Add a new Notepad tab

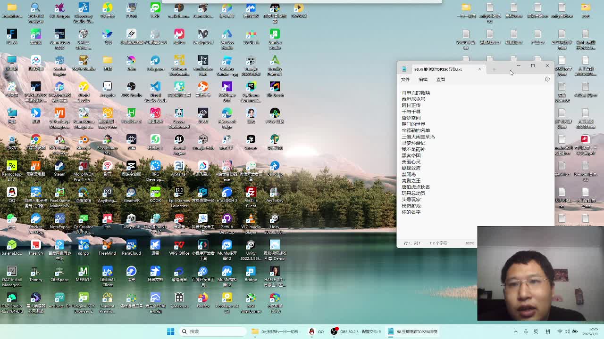[494, 69]
